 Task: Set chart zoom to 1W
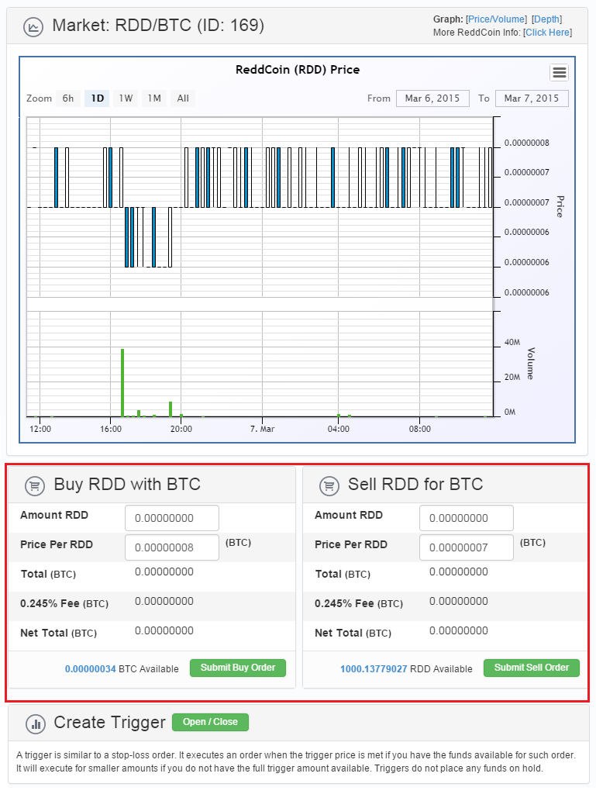(126, 98)
